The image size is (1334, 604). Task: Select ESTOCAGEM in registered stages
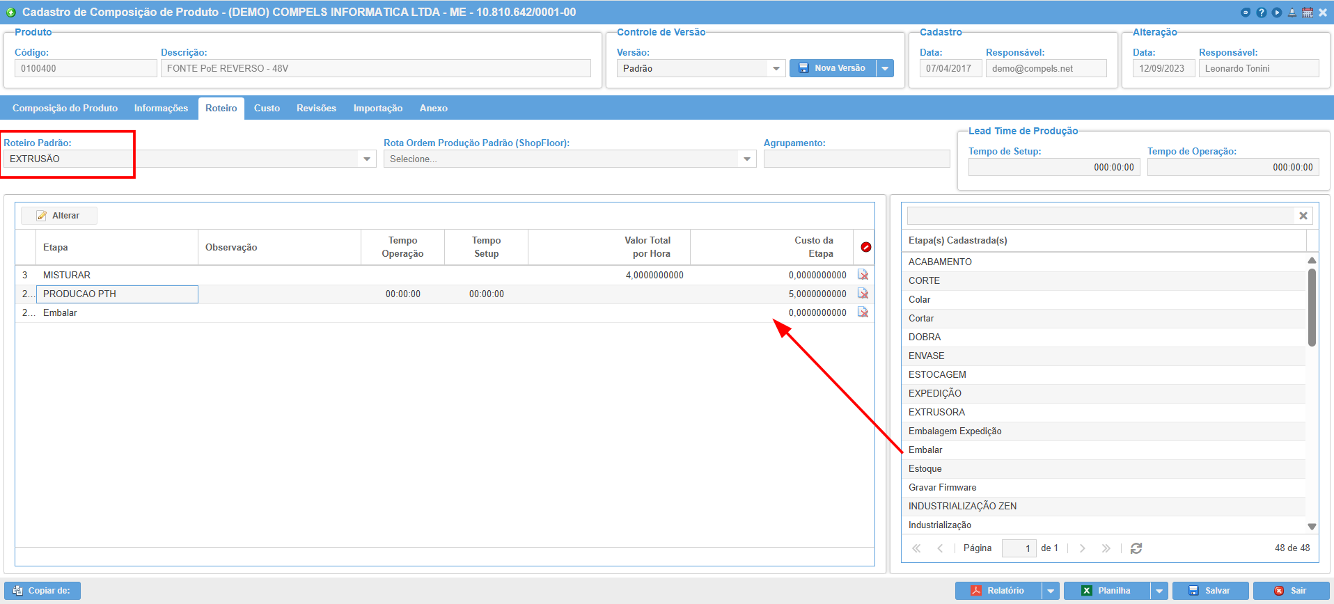[x=1104, y=374]
